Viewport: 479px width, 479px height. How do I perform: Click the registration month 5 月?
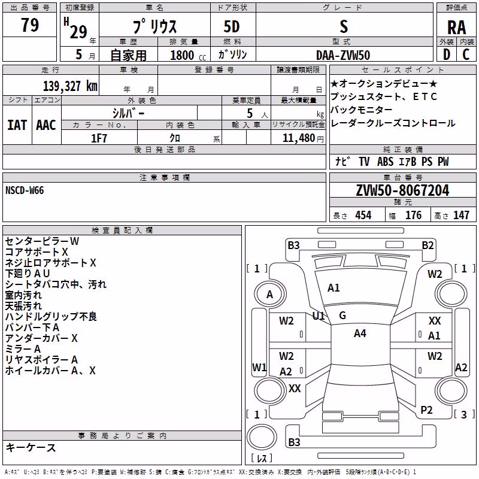pos(85,54)
